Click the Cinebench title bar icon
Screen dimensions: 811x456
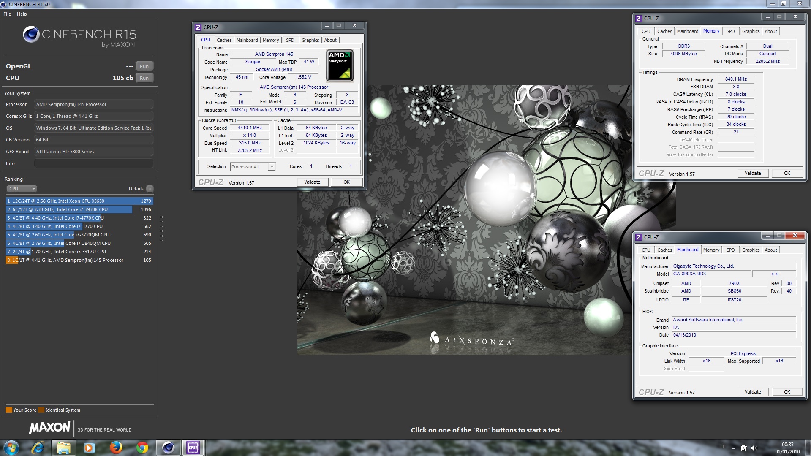tap(4, 4)
